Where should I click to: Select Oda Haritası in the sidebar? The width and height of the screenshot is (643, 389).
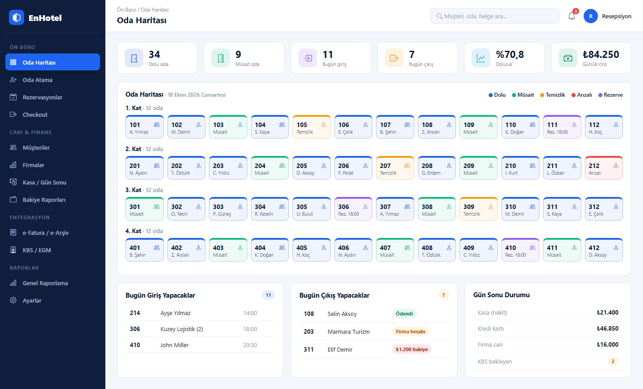click(53, 62)
